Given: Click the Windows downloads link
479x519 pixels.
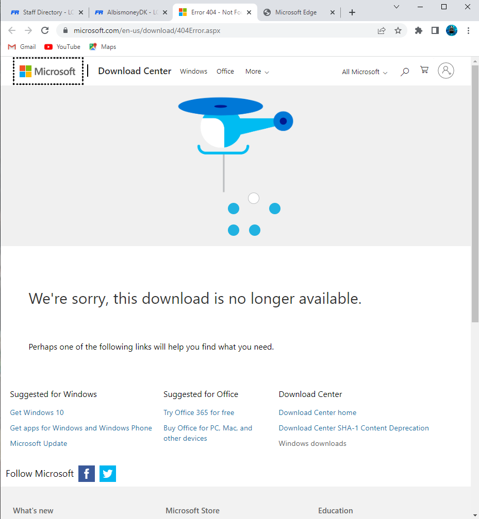Looking at the screenshot, I should 312,443.
